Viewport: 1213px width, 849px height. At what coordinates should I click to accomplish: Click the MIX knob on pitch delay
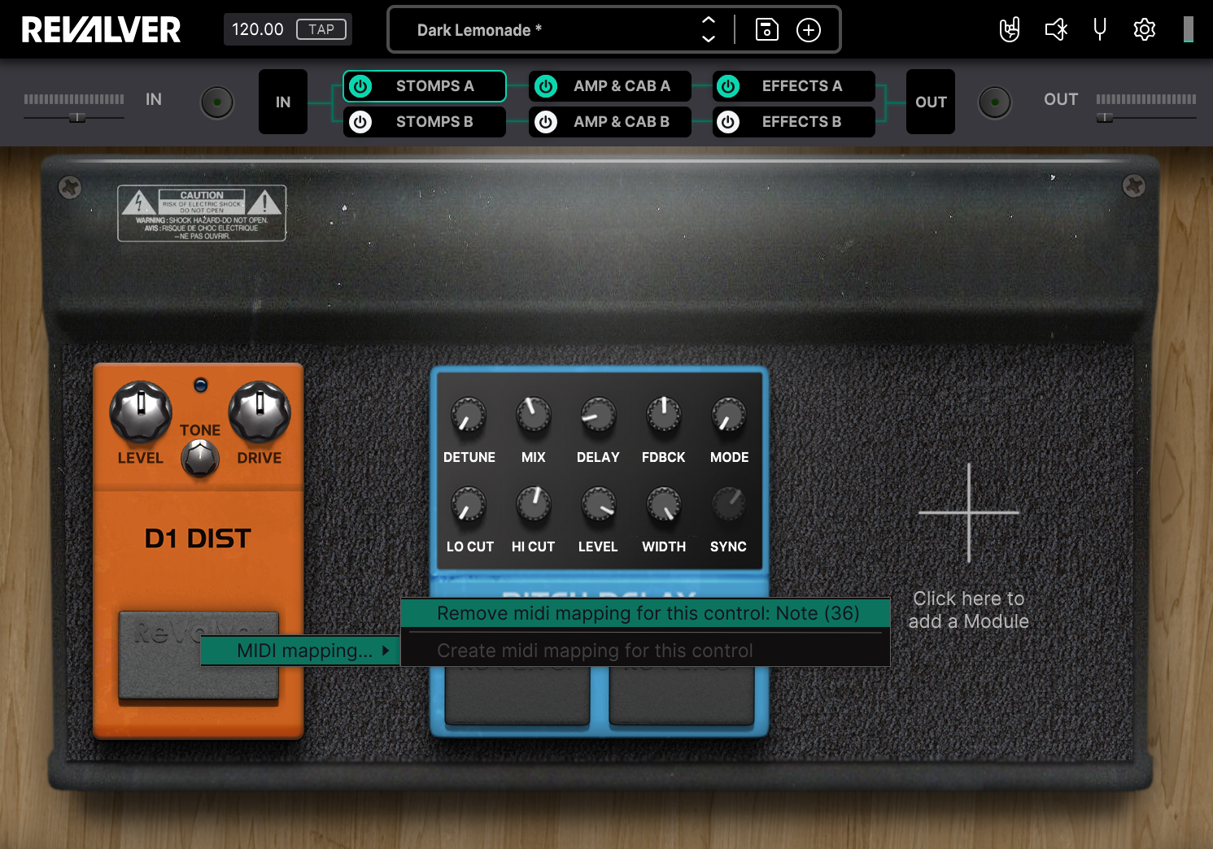tap(534, 416)
